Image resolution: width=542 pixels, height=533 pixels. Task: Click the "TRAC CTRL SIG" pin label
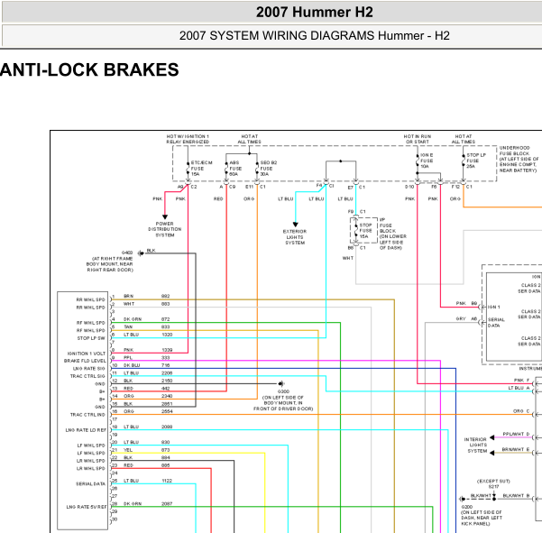coord(87,376)
